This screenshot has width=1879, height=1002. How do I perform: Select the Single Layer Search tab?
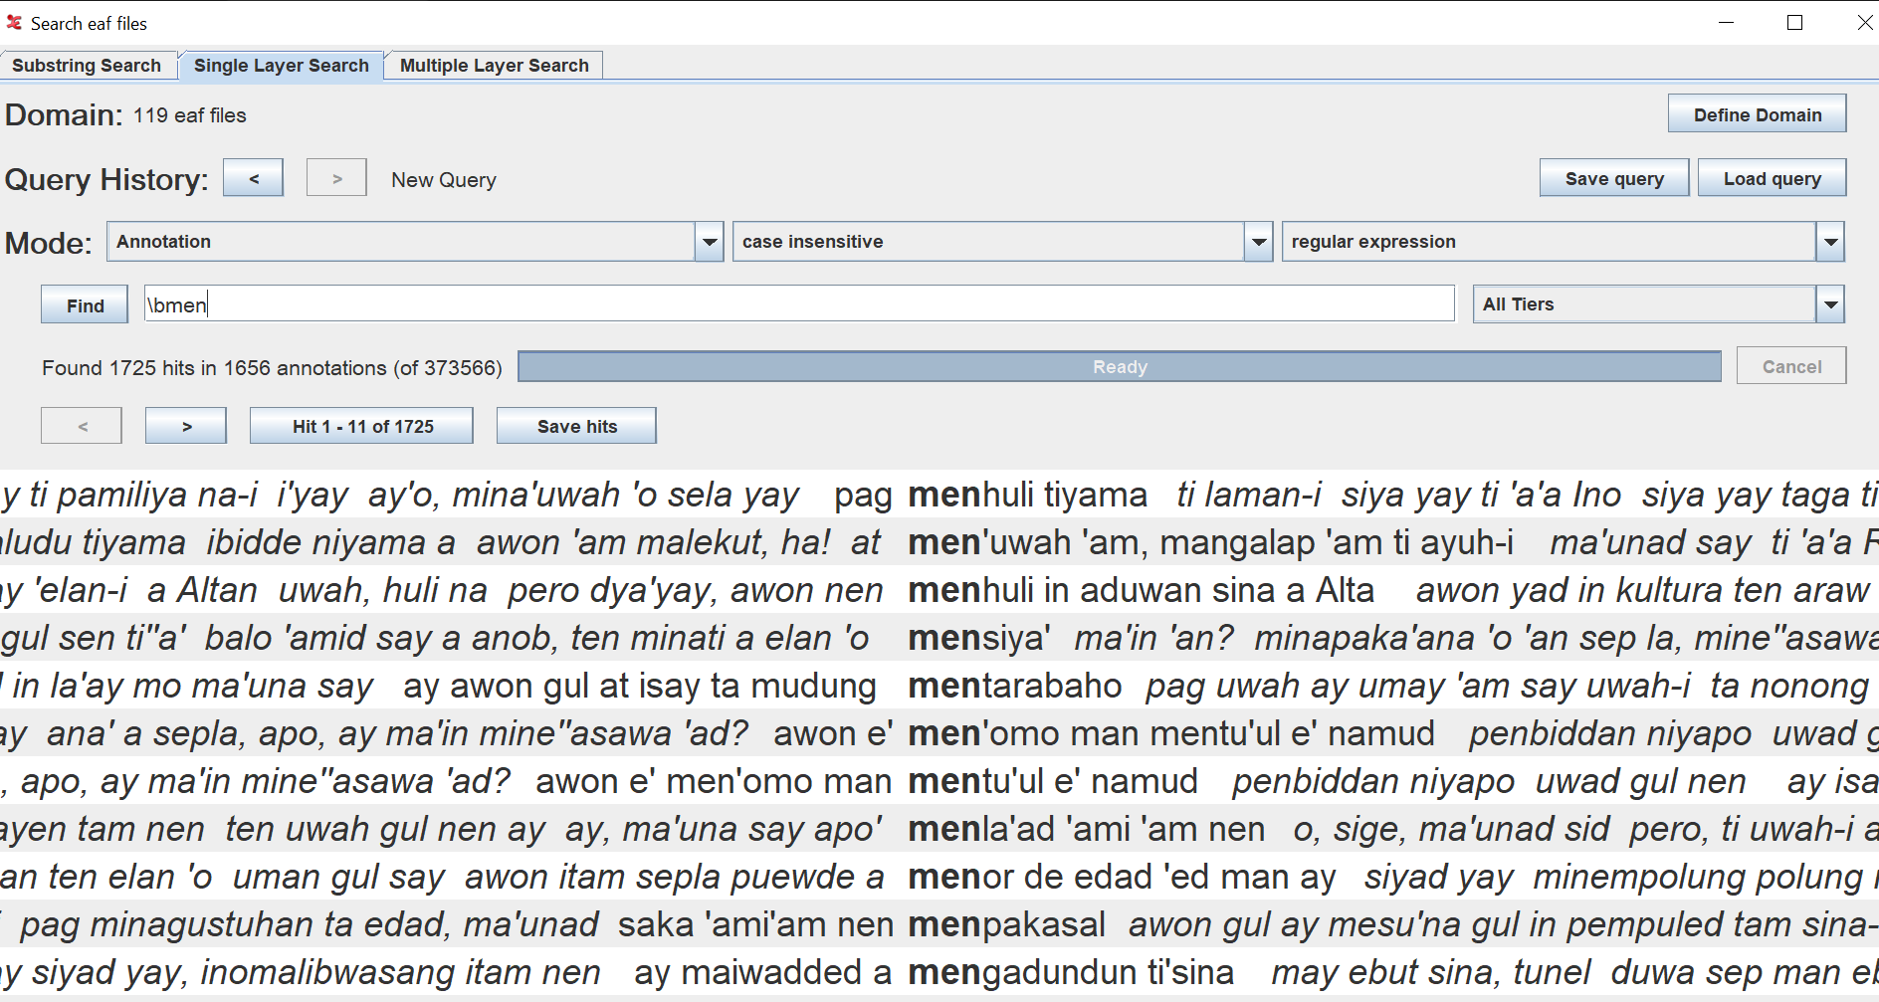pos(281,66)
